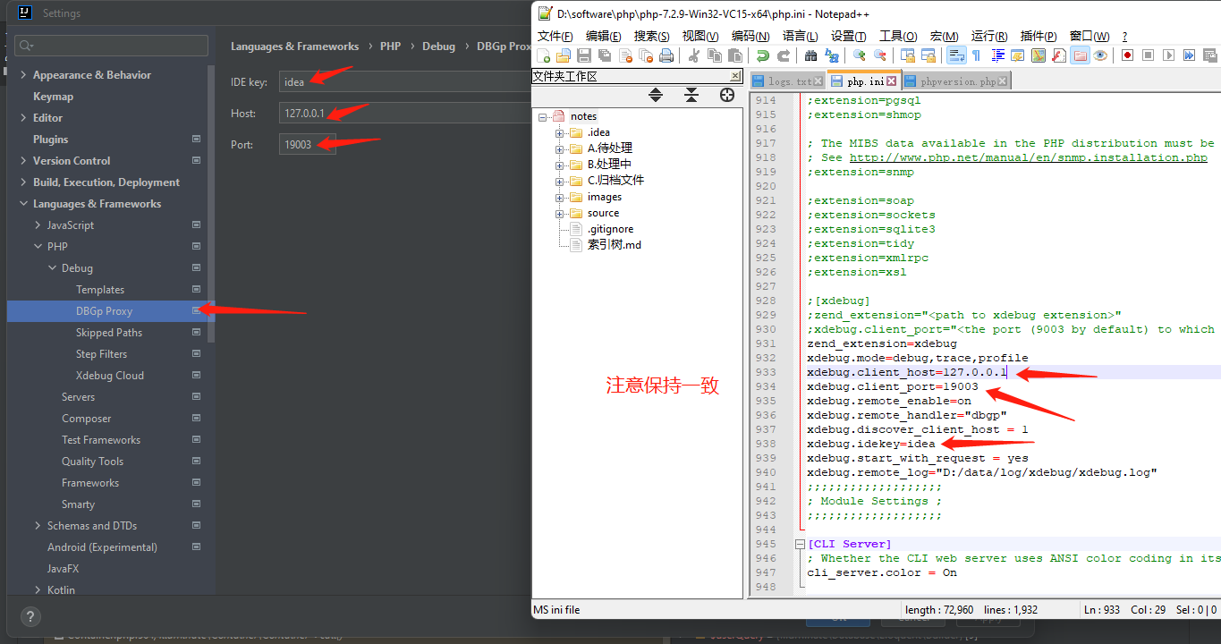Click the Cut scissors icon

coord(693,55)
